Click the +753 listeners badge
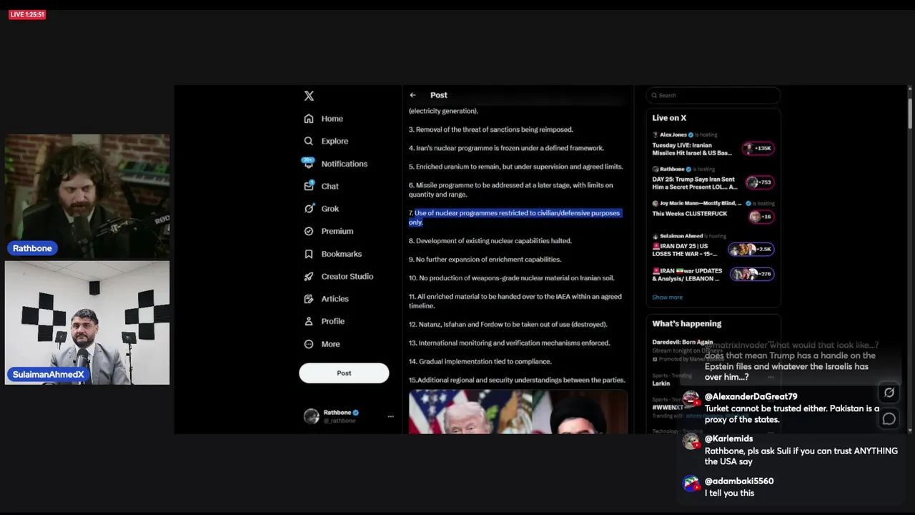Viewport: 915px width, 515px height. pos(759,182)
